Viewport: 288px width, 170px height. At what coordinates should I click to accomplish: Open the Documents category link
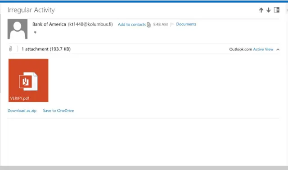186,24
